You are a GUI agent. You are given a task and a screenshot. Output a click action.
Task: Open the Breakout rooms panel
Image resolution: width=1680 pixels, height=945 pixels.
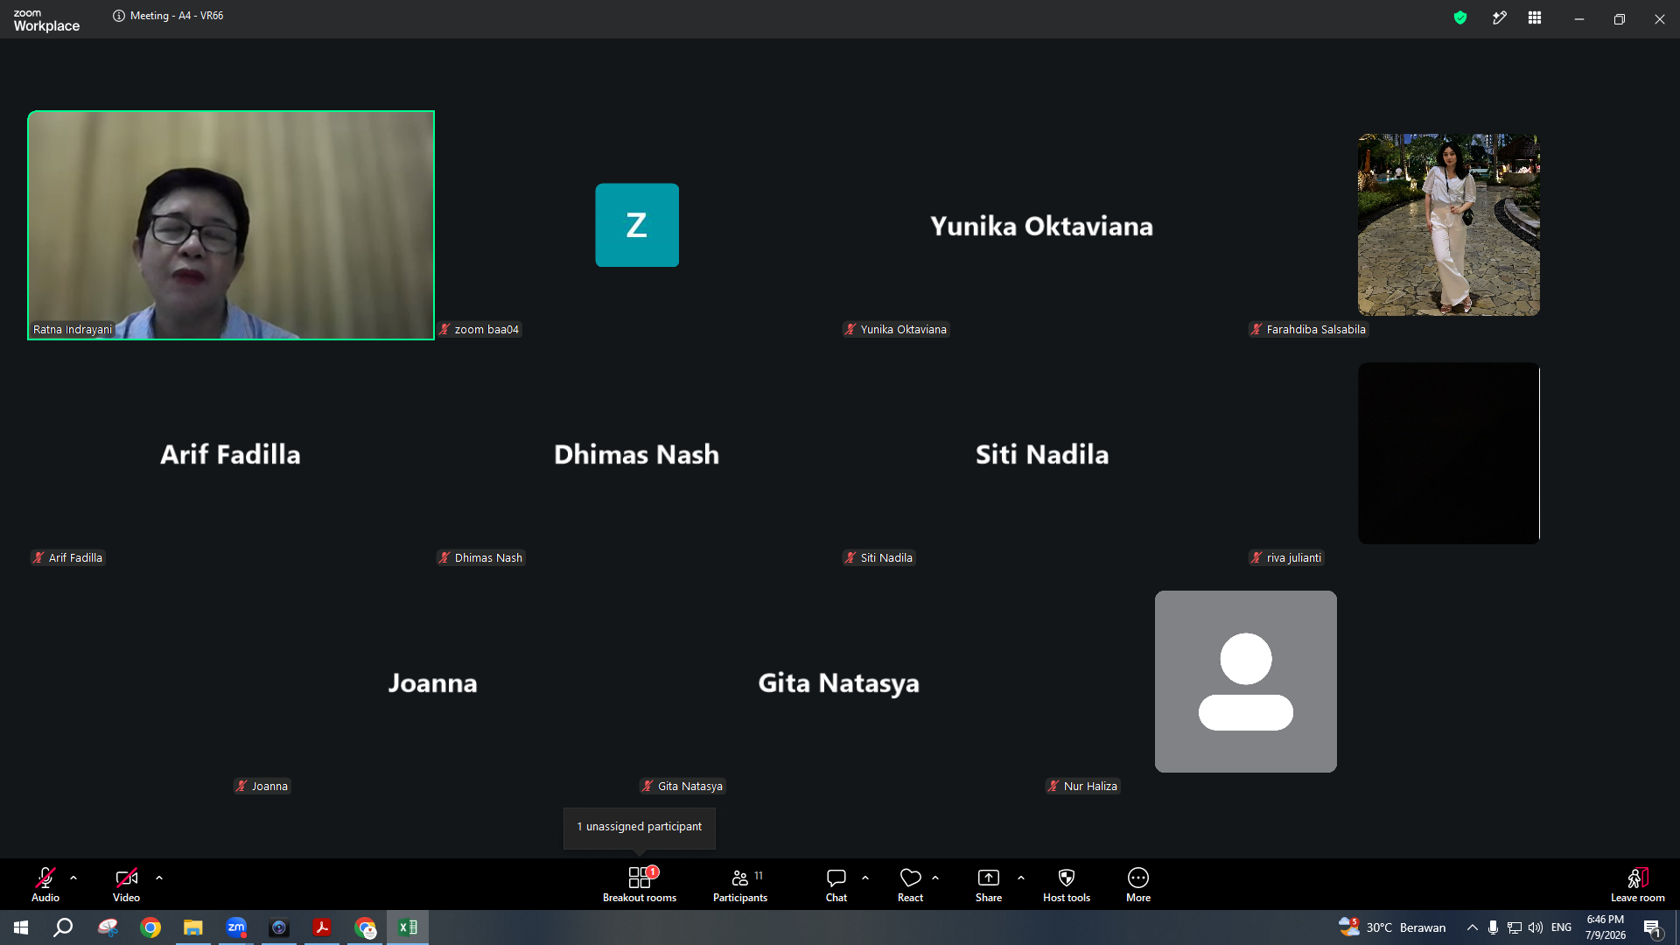[640, 884]
